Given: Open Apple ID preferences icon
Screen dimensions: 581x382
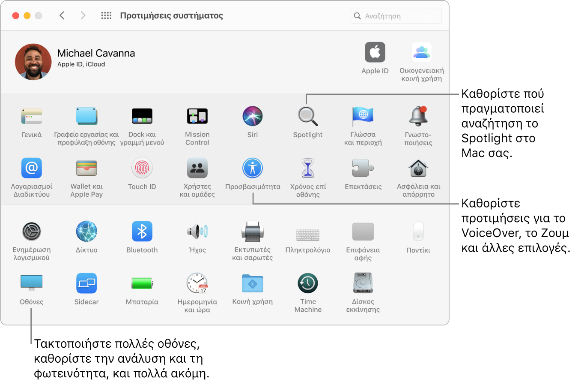Looking at the screenshot, I should (375, 52).
